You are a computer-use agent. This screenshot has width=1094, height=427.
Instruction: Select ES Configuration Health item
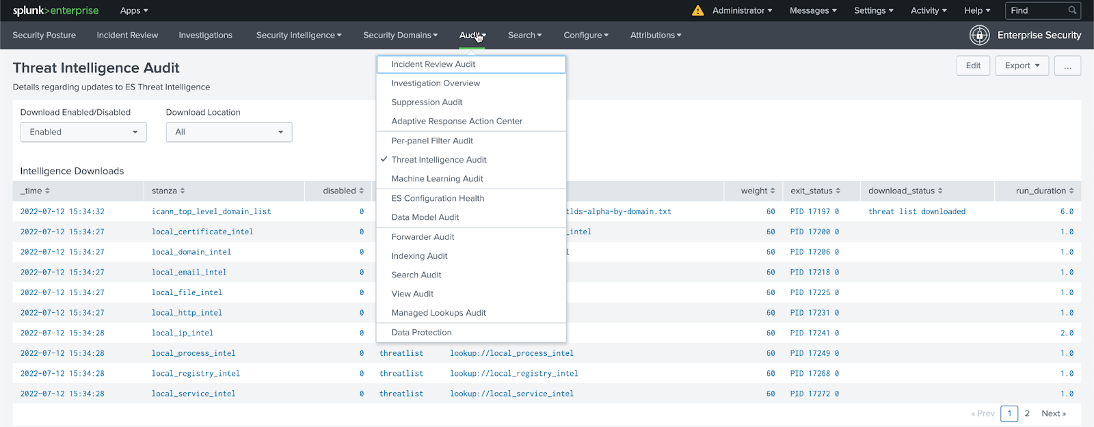471,198
